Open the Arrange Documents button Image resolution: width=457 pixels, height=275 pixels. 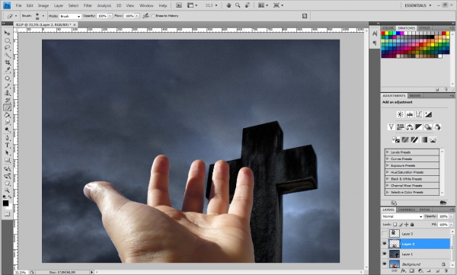point(263,5)
